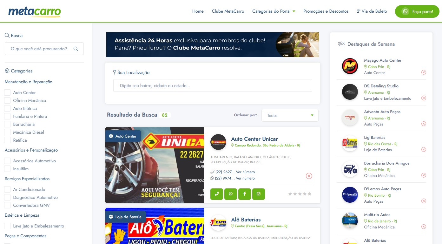Click Auto Center Unicar round logo

(218, 142)
